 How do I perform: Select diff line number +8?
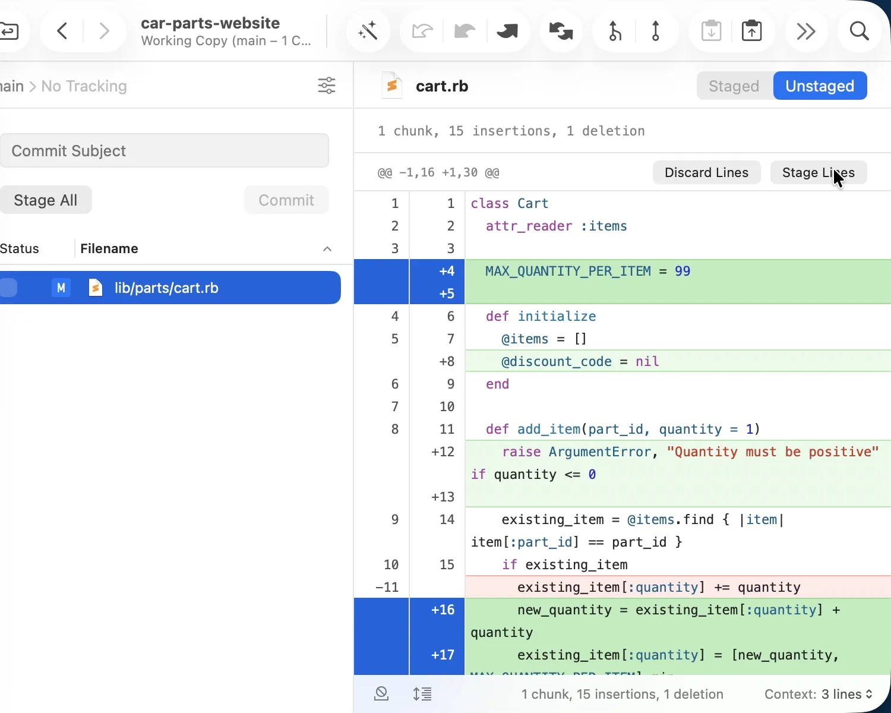[447, 361]
